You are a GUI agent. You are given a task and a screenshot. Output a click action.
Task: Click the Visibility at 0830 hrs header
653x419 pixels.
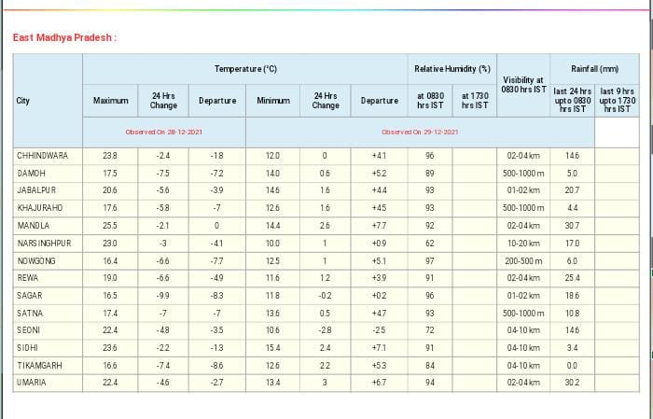(523, 85)
